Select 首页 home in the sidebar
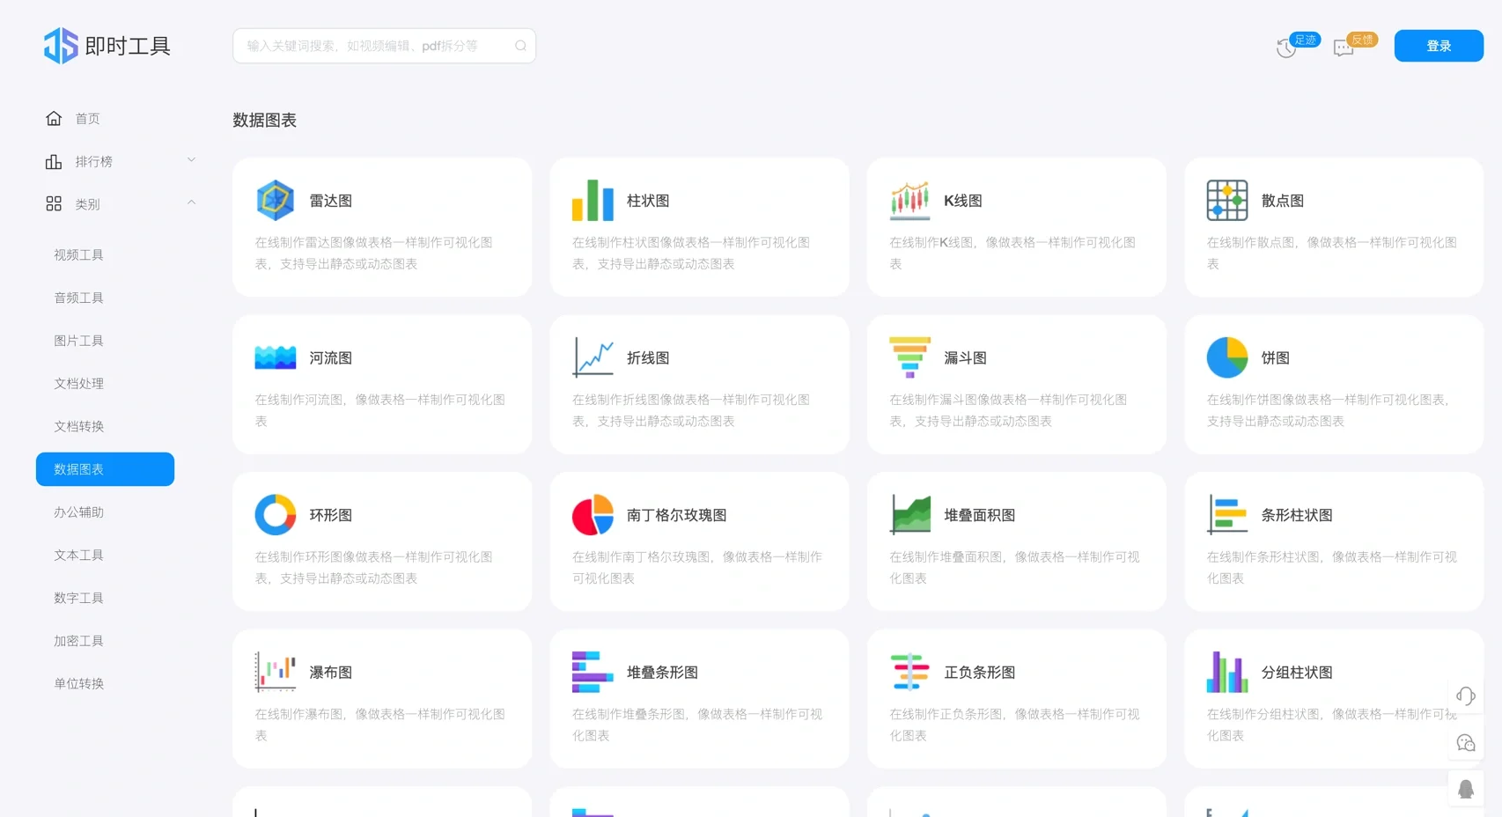Screen dimensions: 1502x817 coord(87,118)
